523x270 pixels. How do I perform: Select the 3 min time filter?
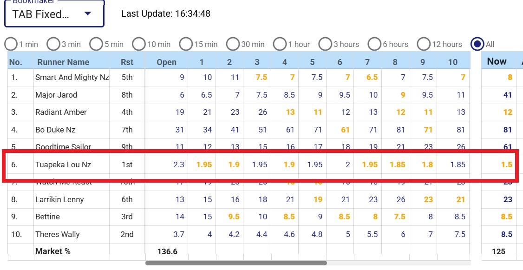pos(53,44)
